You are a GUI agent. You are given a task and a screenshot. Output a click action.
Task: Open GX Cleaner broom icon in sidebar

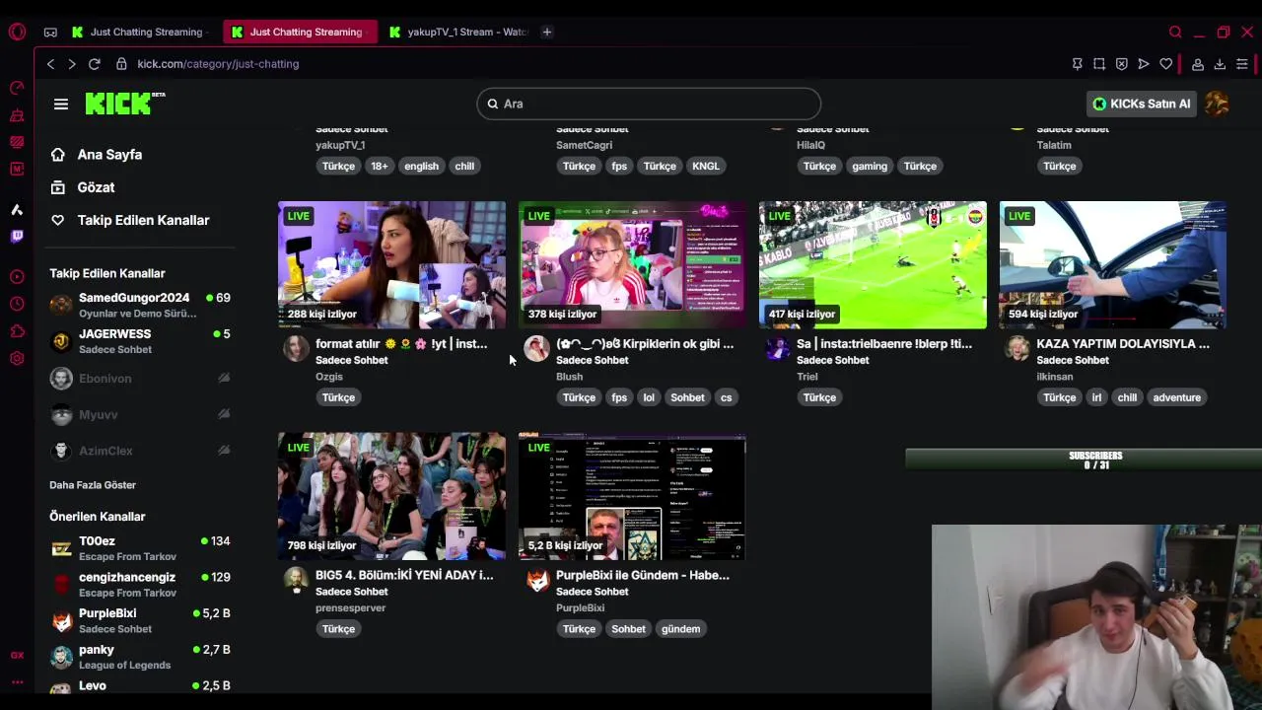coord(17,115)
